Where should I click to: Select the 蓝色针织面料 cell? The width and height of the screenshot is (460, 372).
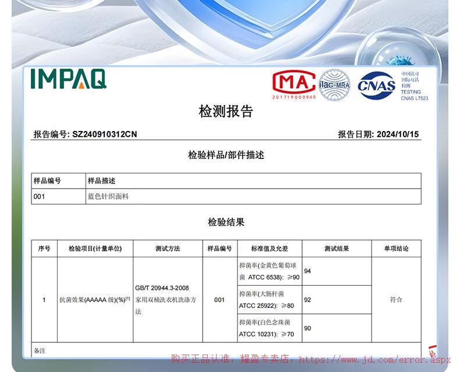(x=108, y=196)
